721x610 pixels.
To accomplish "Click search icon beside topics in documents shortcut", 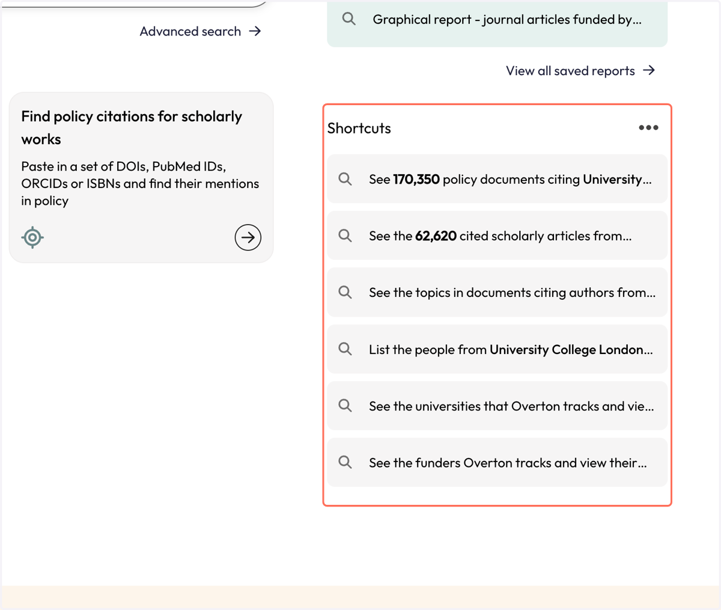I will tap(345, 292).
